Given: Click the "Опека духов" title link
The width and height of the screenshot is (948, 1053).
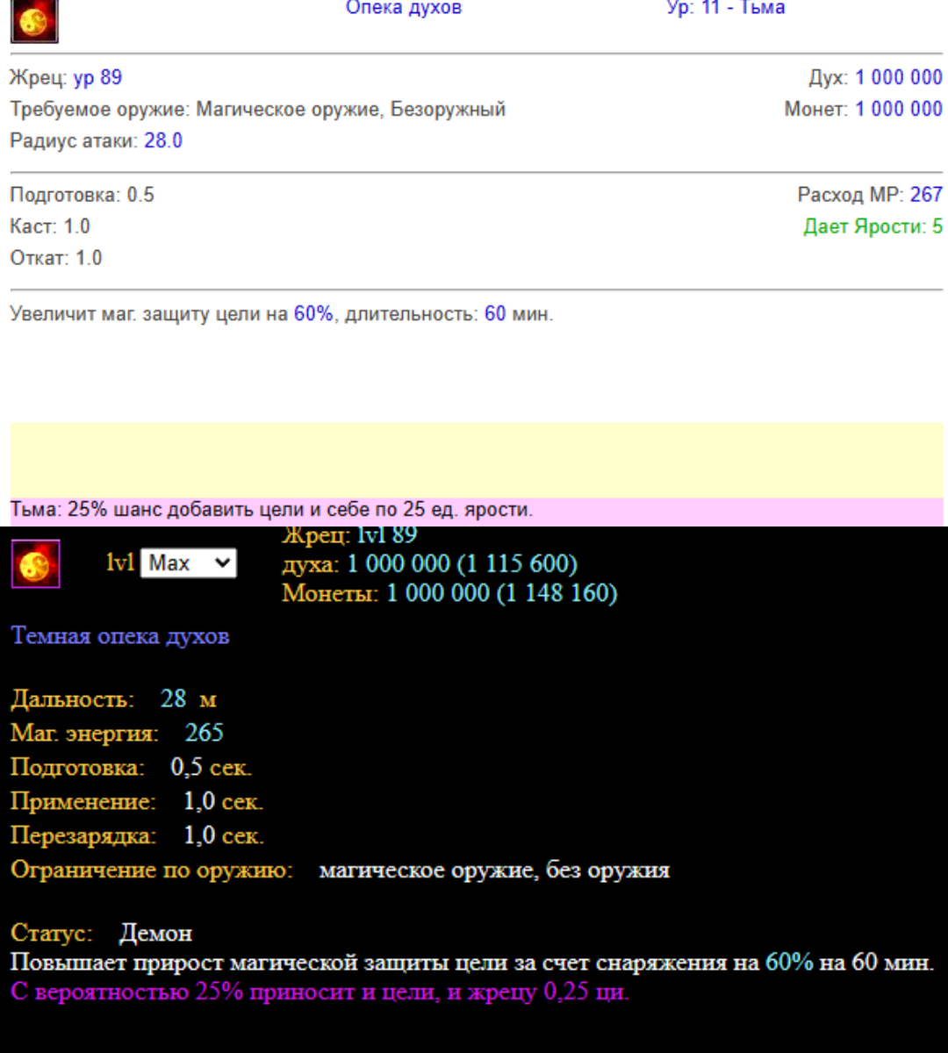Looking at the screenshot, I should tap(404, 9).
